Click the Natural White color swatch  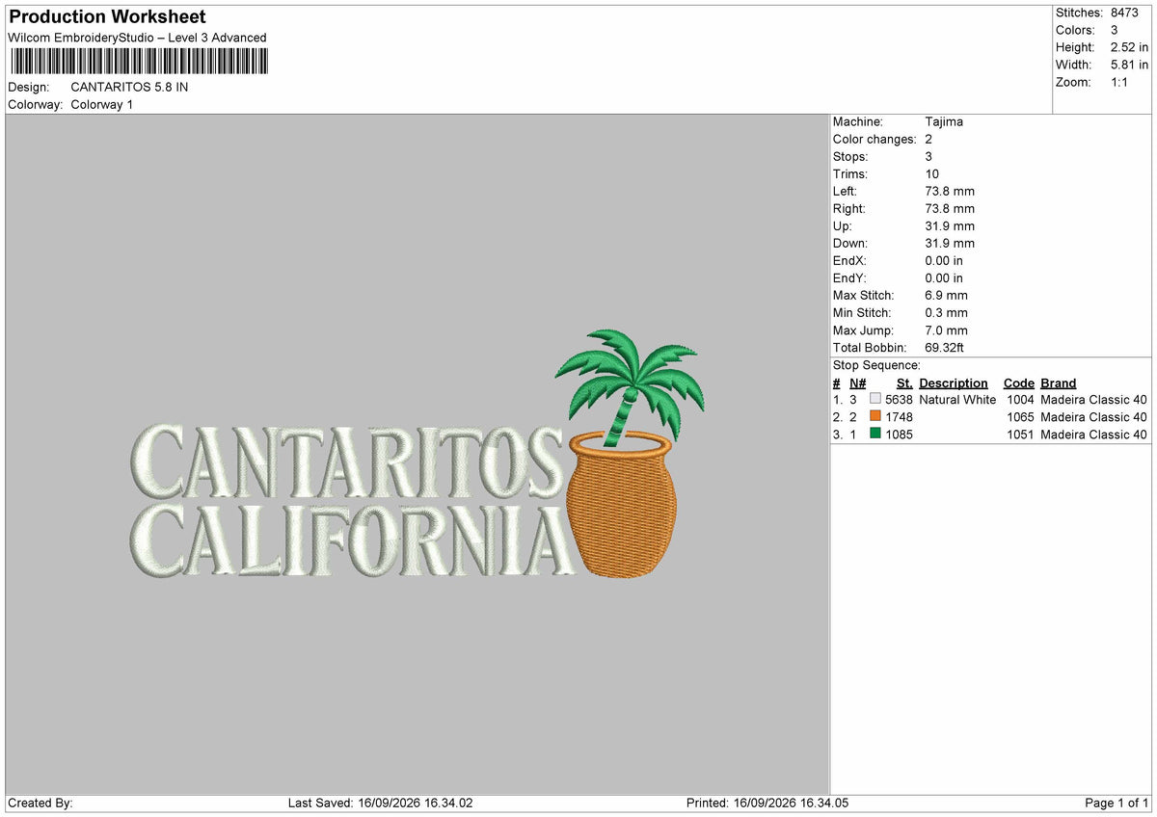[875, 400]
